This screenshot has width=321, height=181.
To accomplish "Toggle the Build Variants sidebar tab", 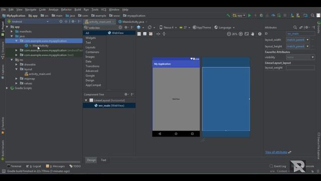I will point(3,150).
